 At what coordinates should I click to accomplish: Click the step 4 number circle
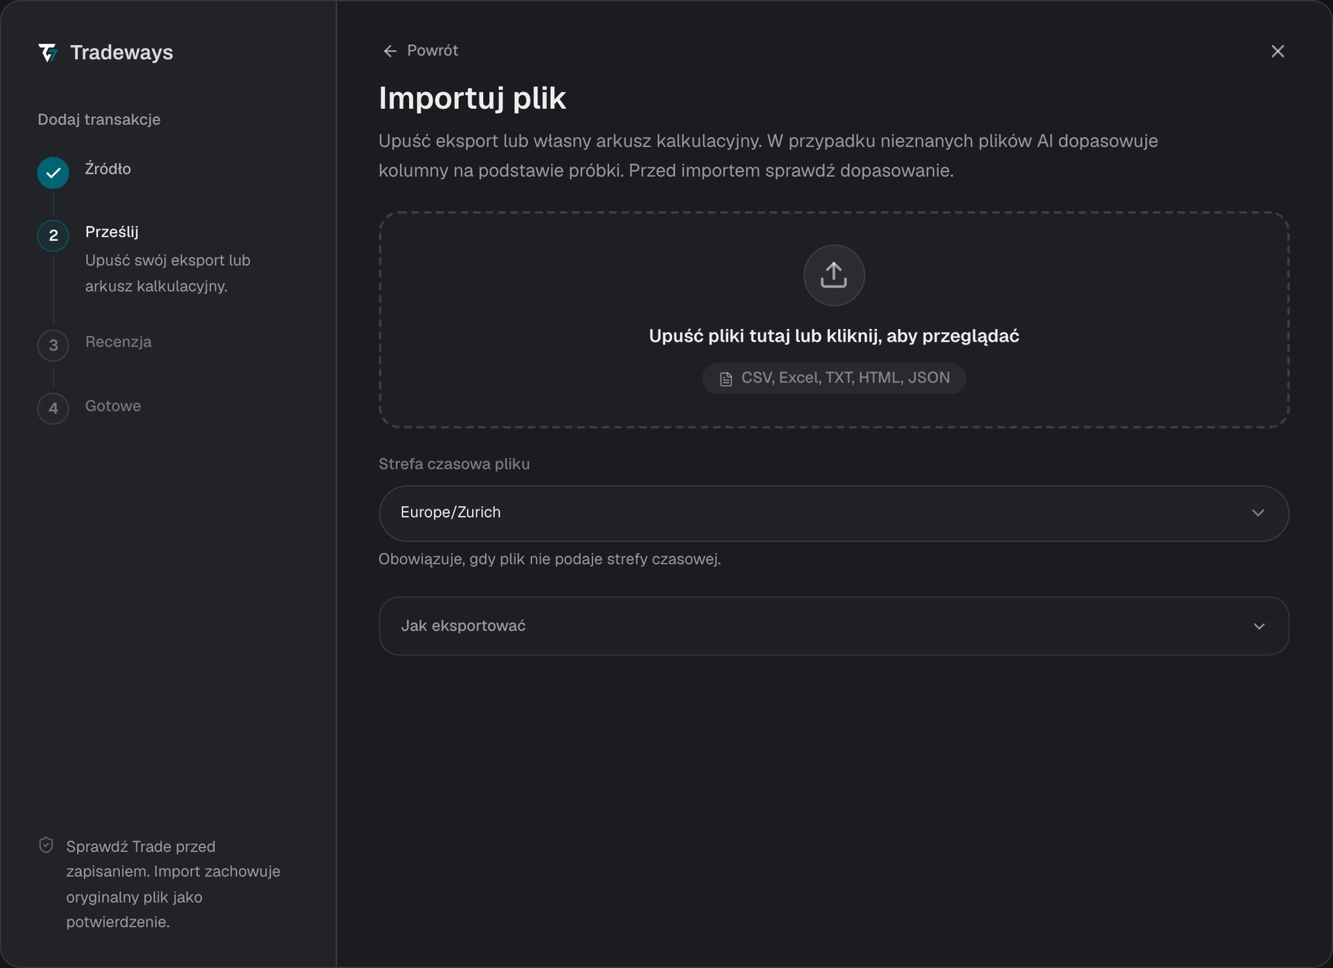tap(53, 408)
